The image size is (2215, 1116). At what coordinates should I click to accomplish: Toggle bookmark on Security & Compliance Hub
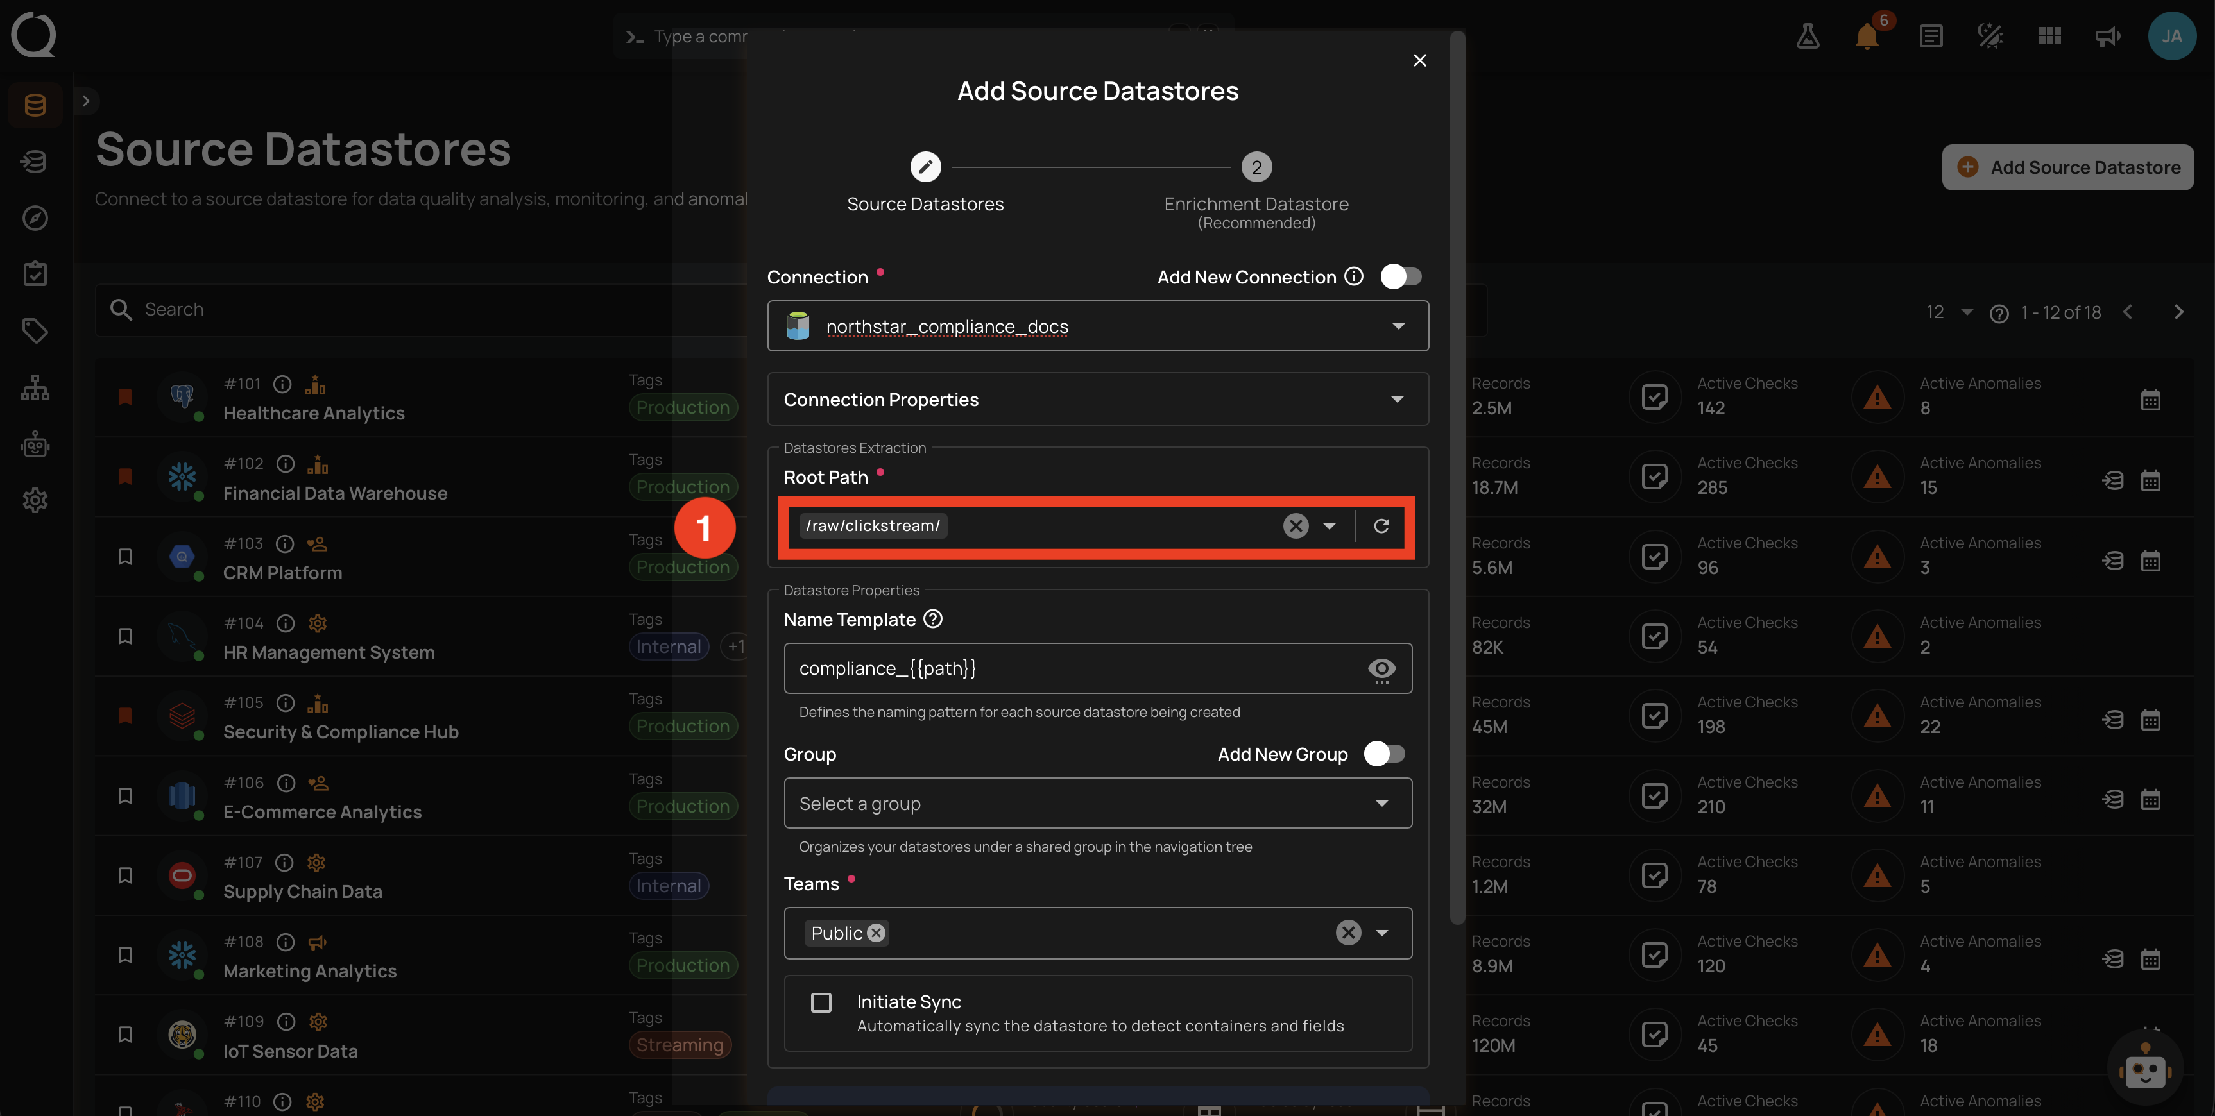pyautogui.click(x=124, y=715)
